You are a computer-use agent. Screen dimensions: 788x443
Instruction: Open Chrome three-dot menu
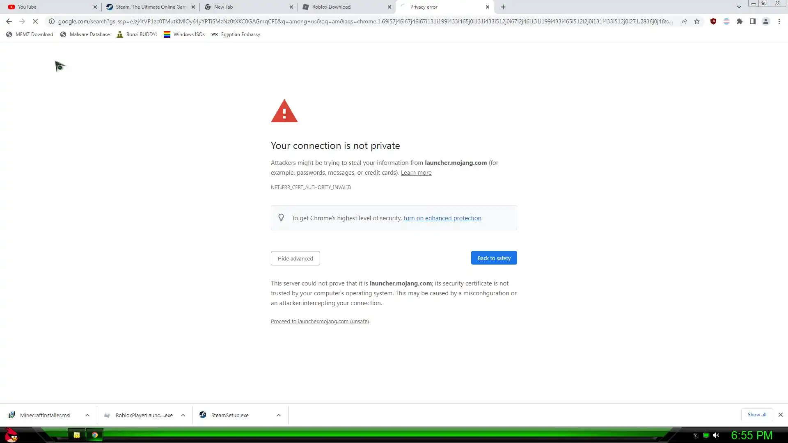pos(779,21)
